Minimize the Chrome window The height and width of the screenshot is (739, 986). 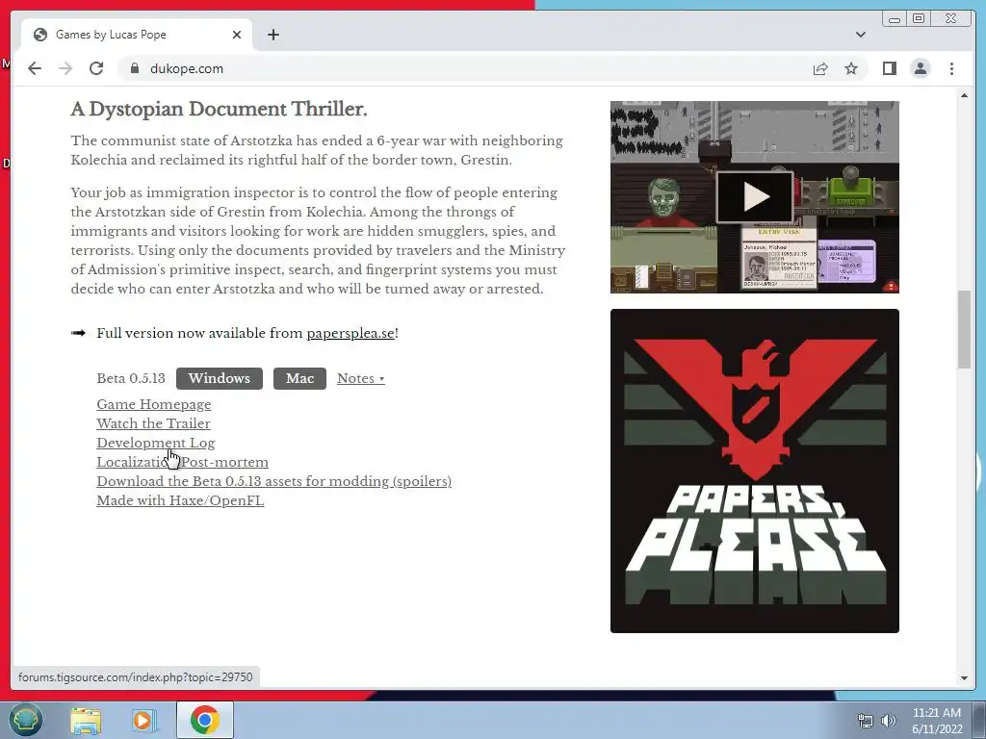895,19
